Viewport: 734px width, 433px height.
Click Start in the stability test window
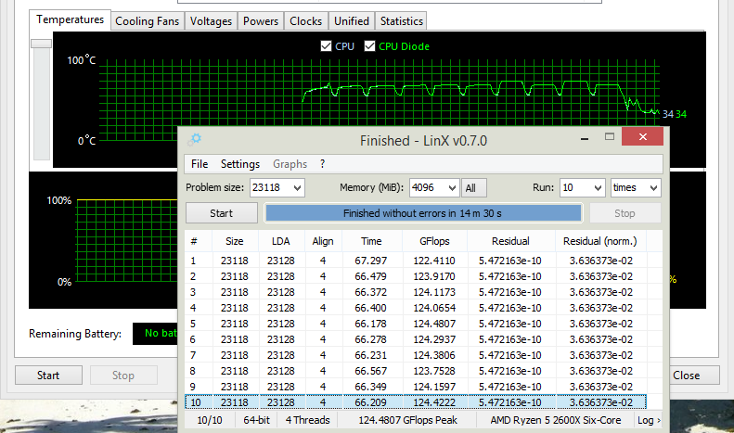(48, 375)
